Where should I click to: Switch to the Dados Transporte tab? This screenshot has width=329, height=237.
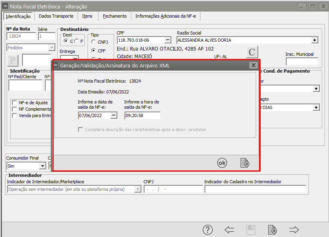pos(56,16)
